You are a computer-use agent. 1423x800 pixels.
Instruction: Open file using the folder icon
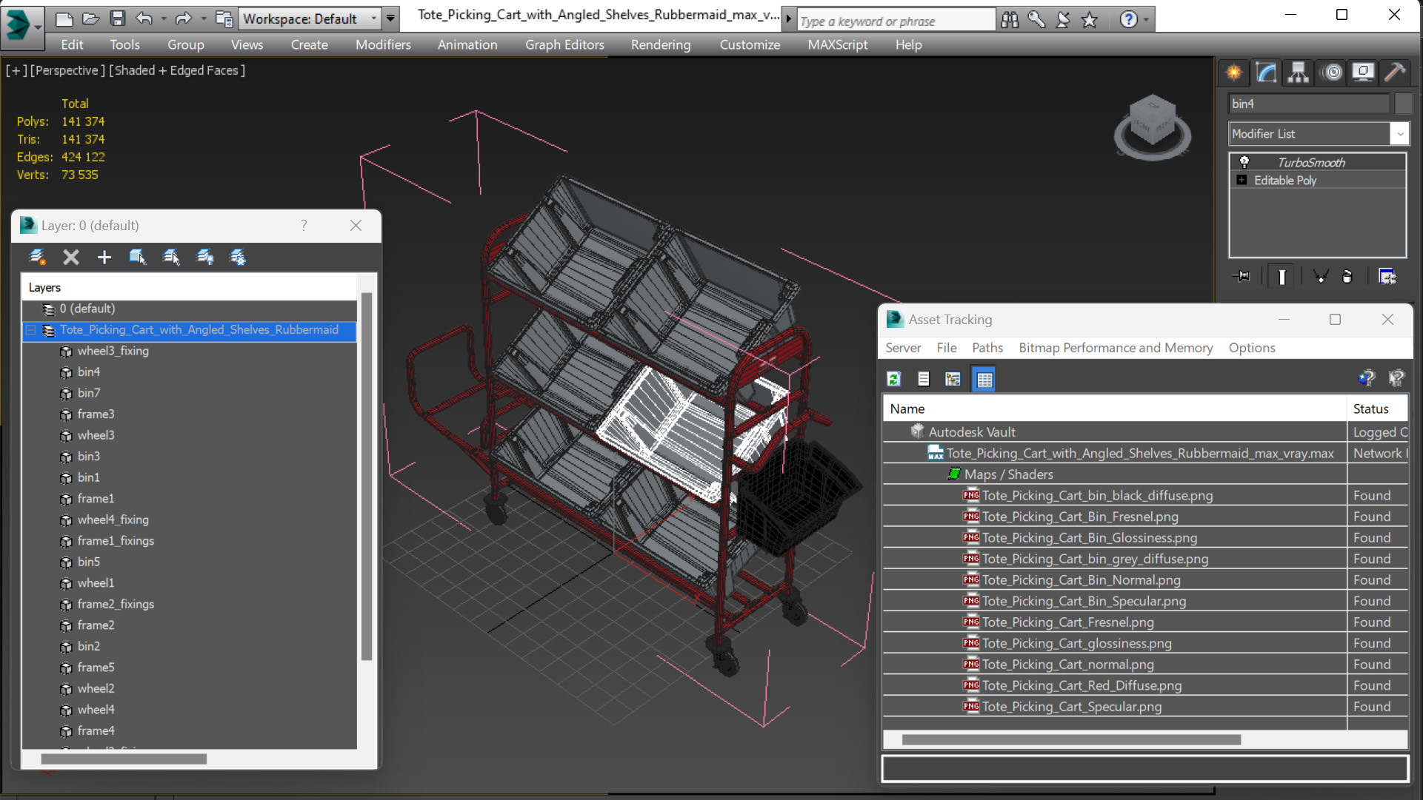90,19
